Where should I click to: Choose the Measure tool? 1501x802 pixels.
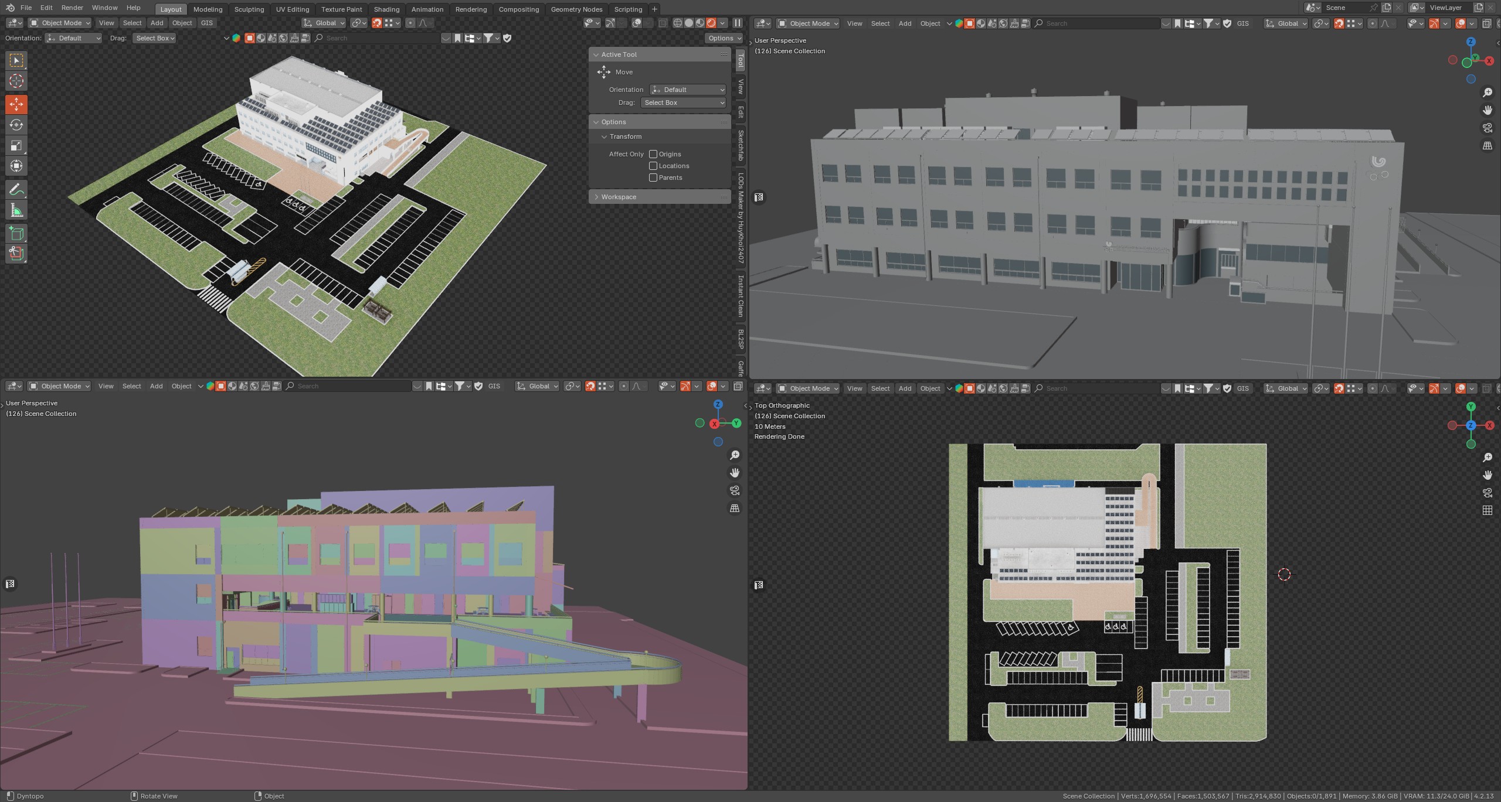16,210
